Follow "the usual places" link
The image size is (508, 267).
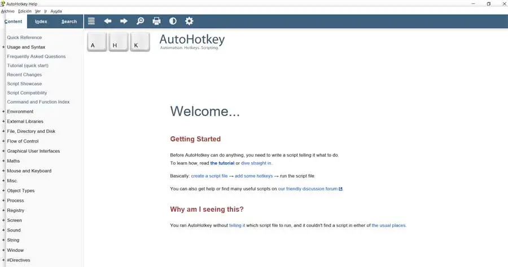pos(388,225)
